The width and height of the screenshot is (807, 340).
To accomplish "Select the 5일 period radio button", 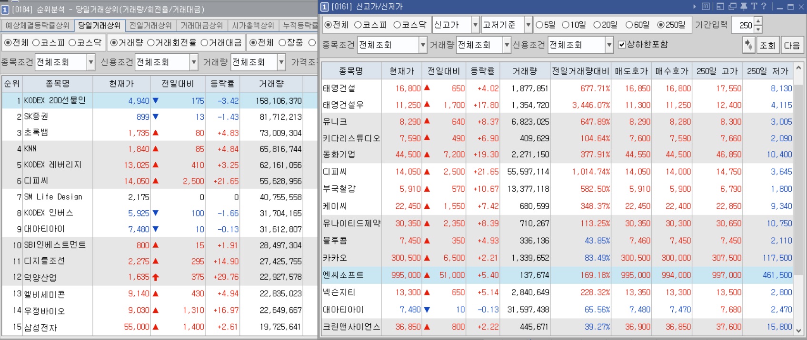I will [x=539, y=25].
